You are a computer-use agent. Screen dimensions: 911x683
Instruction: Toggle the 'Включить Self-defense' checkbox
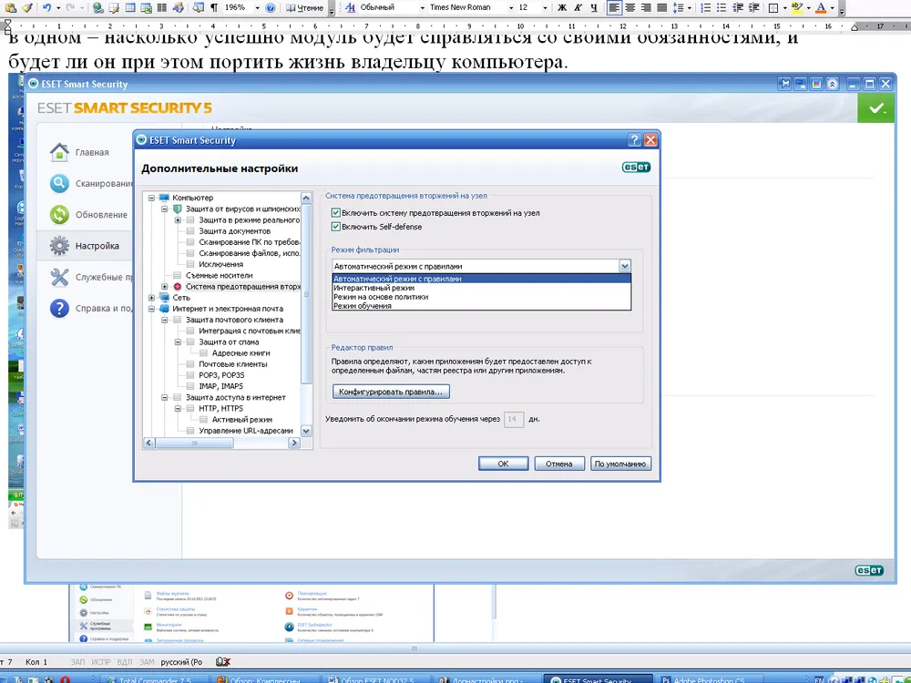click(336, 227)
